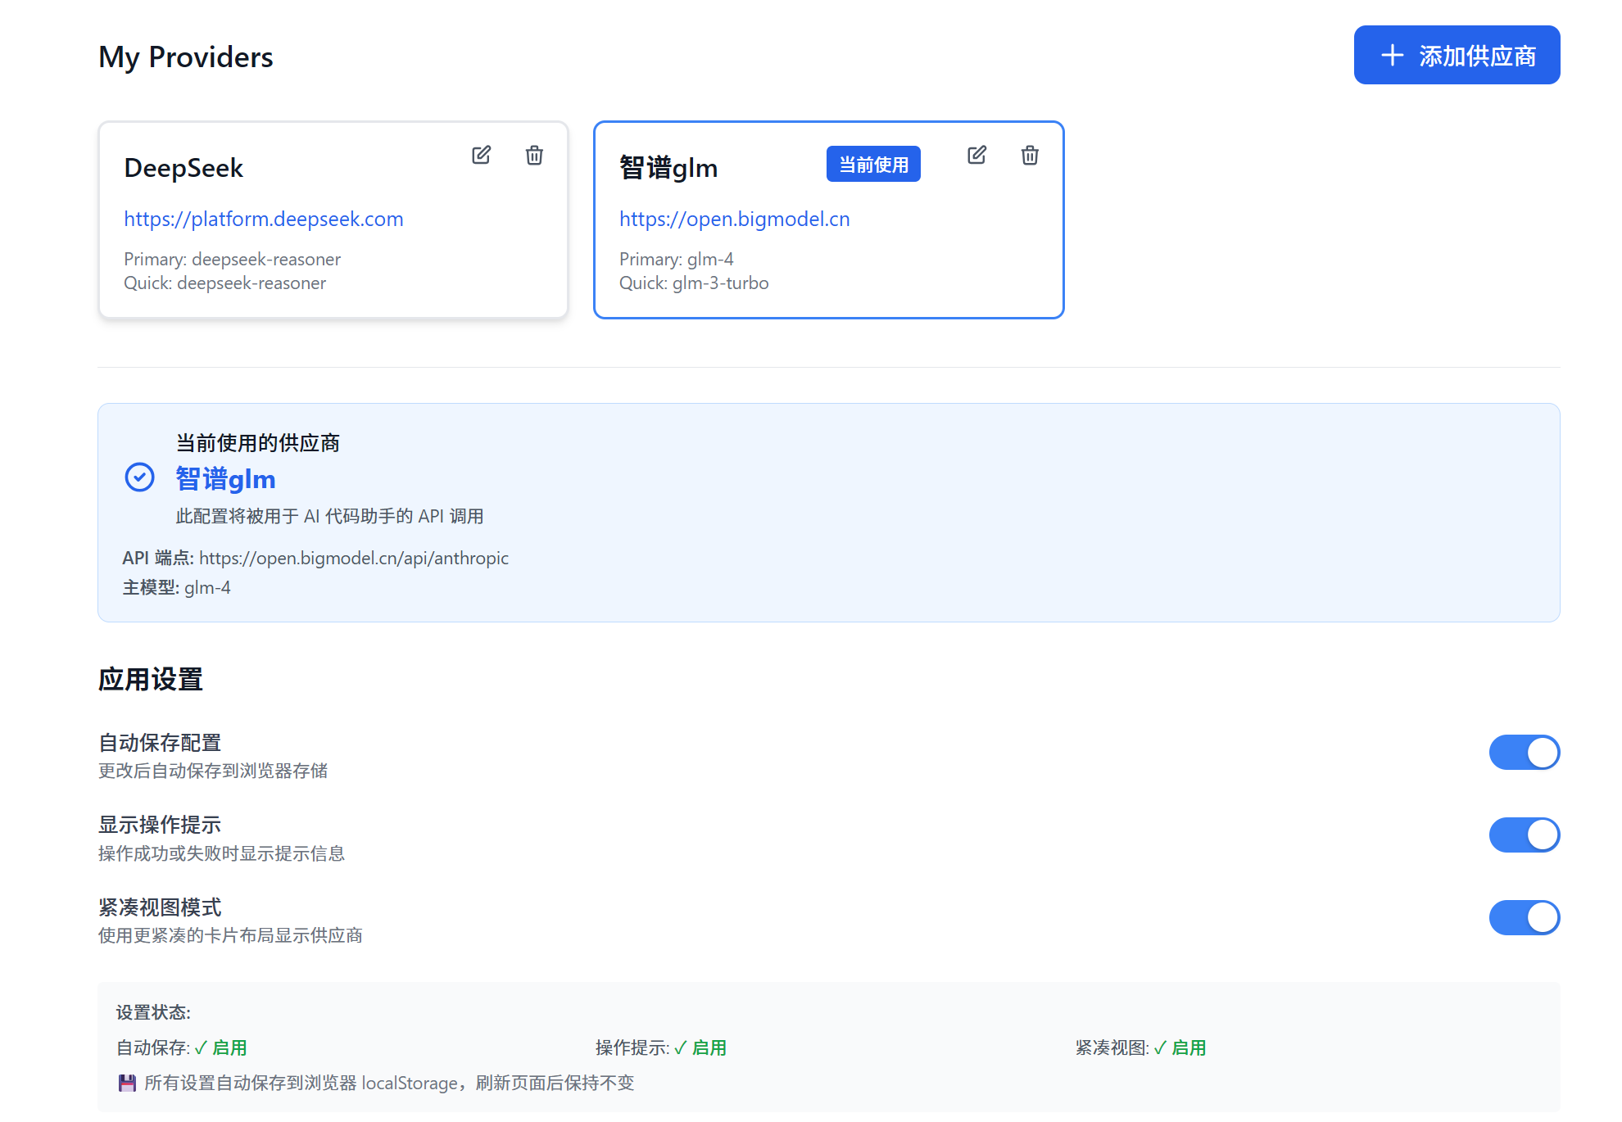This screenshot has width=1622, height=1122.
Task: Click 更改后自动保存到浏览器存储 description
Action: coord(213,771)
